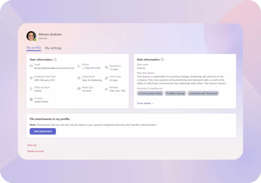The image size is (261, 183).
Task: Select the Communication Skills competency tag
Action: (150, 93)
